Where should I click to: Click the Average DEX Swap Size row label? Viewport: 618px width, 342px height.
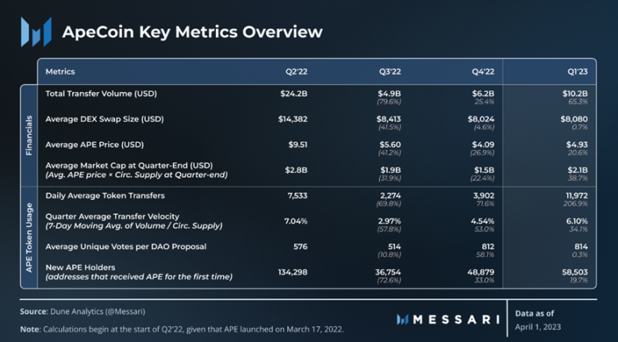coord(105,119)
